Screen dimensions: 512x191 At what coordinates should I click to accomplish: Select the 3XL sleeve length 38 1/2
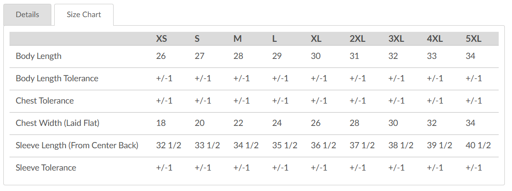pyautogui.click(x=401, y=145)
